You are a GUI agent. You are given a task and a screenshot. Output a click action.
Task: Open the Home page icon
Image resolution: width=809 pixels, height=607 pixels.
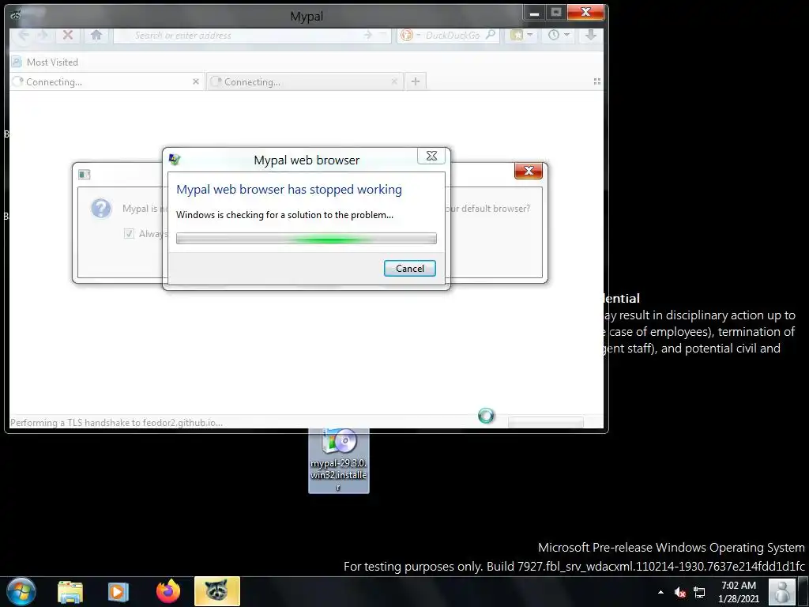pyautogui.click(x=96, y=35)
